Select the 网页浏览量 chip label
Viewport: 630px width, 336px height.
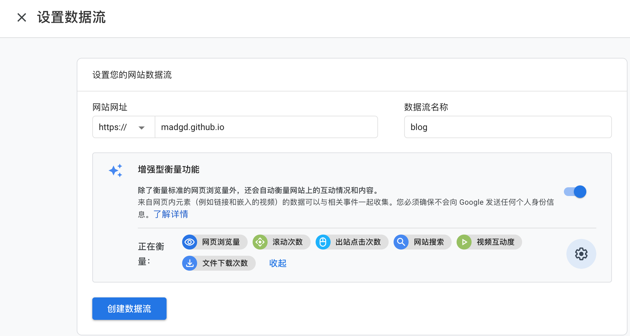(x=221, y=242)
